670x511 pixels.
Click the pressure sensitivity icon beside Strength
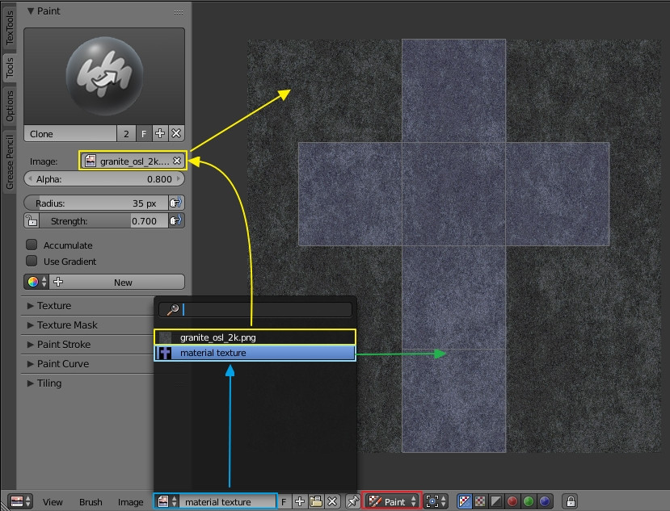(x=176, y=220)
